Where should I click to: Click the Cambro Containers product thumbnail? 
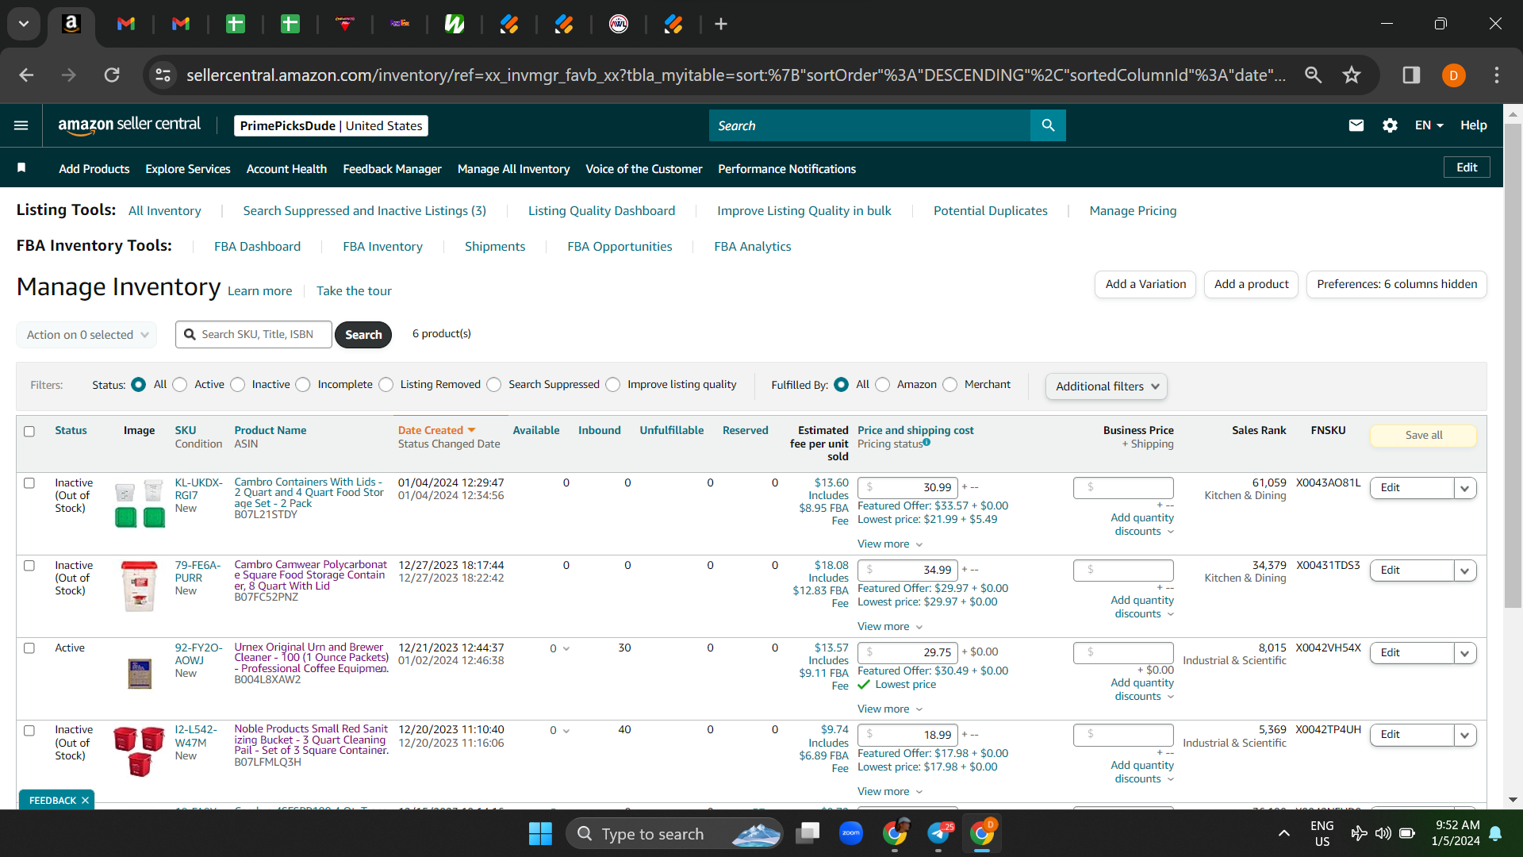pos(140,504)
